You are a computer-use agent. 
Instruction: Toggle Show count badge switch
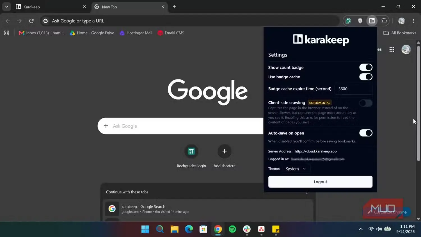(x=366, y=67)
